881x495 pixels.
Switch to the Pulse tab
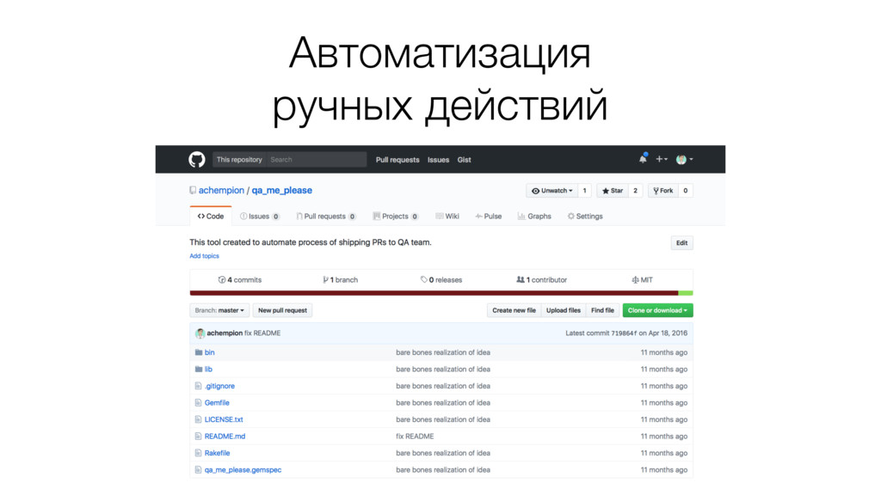tap(489, 216)
